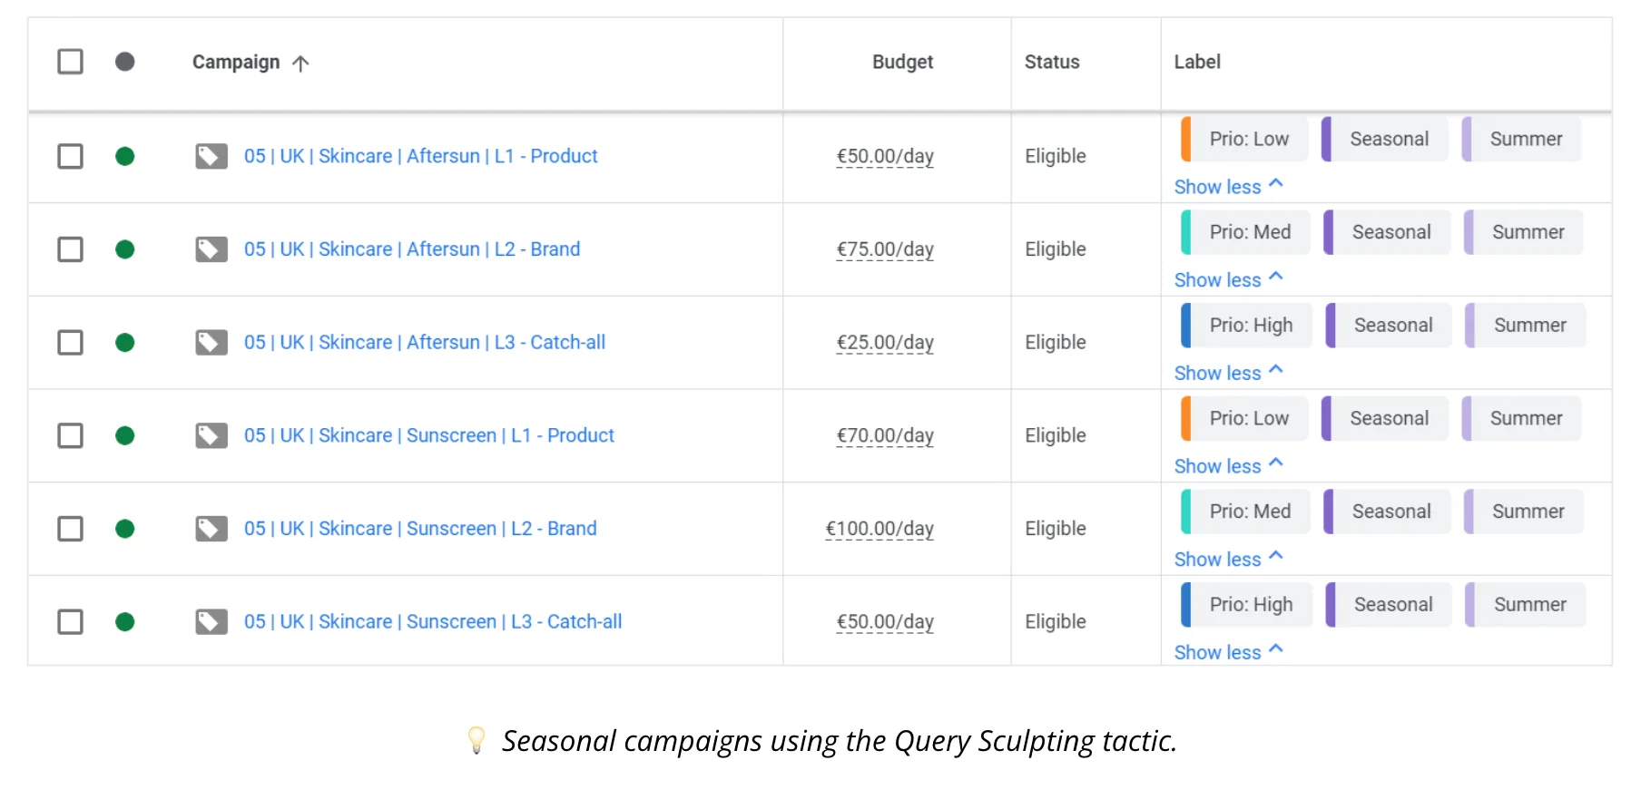Open campaign Sunscreen L1 - Product link
The width and height of the screenshot is (1641, 809).
coord(429,435)
